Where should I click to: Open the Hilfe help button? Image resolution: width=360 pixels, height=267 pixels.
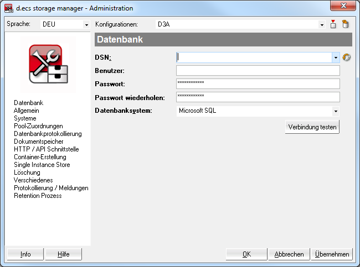click(63, 254)
